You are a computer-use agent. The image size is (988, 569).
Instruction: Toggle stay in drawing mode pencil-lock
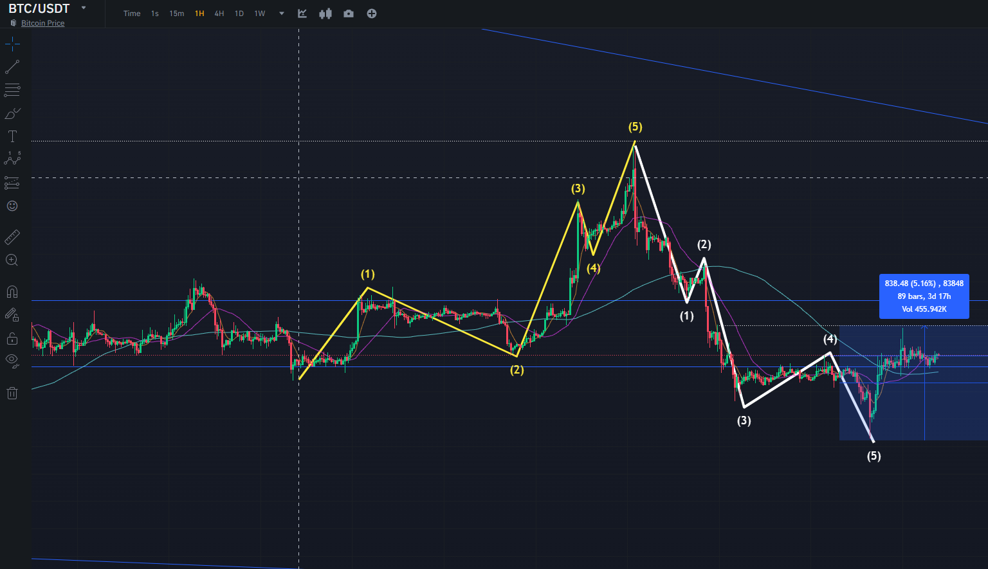pyautogui.click(x=12, y=315)
